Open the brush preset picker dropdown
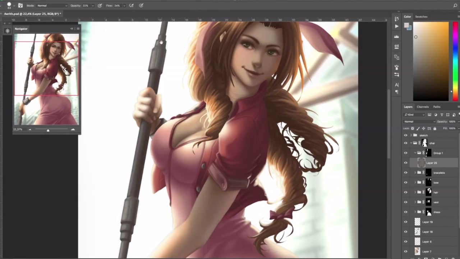 [14, 6]
